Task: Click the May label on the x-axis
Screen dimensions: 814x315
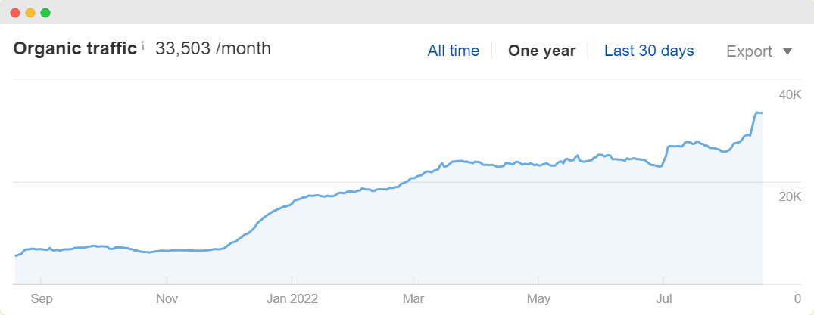Action: click(x=538, y=299)
